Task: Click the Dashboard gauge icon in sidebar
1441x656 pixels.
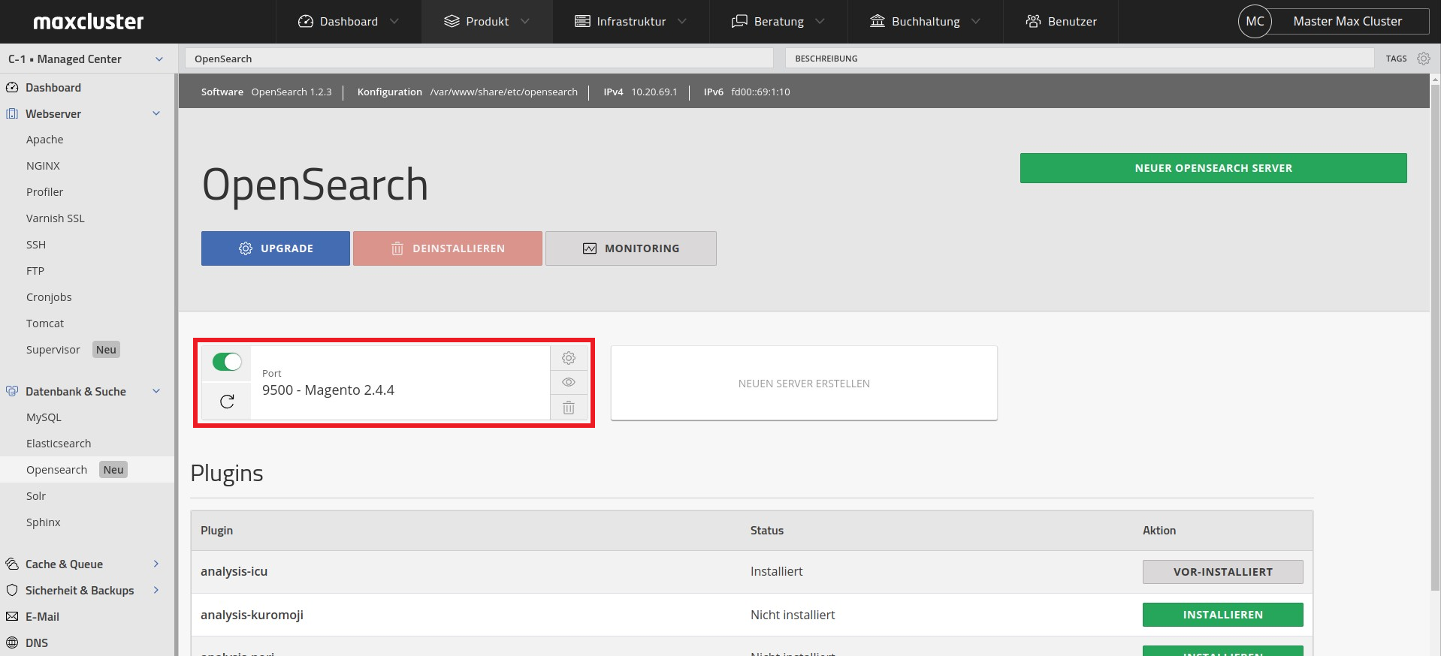Action: pyautogui.click(x=12, y=88)
